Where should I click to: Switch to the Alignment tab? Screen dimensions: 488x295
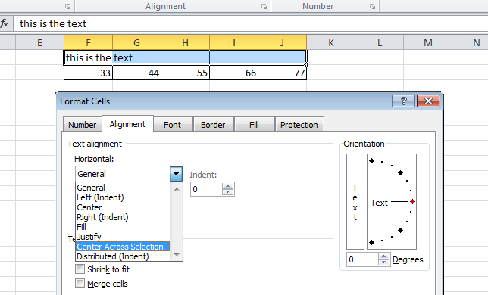pos(127,124)
